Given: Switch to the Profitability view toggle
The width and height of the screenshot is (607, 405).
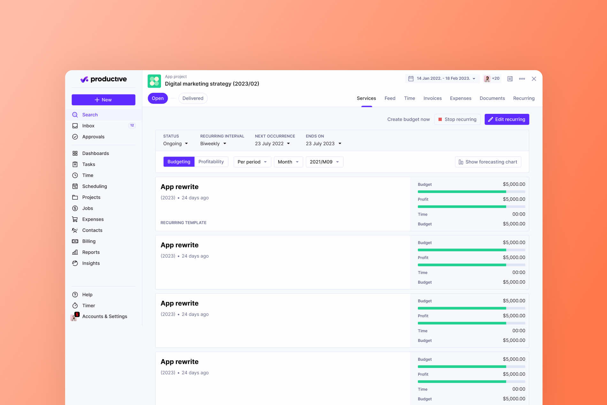Looking at the screenshot, I should 211,162.
